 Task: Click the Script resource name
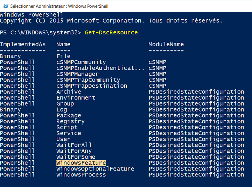[67, 127]
